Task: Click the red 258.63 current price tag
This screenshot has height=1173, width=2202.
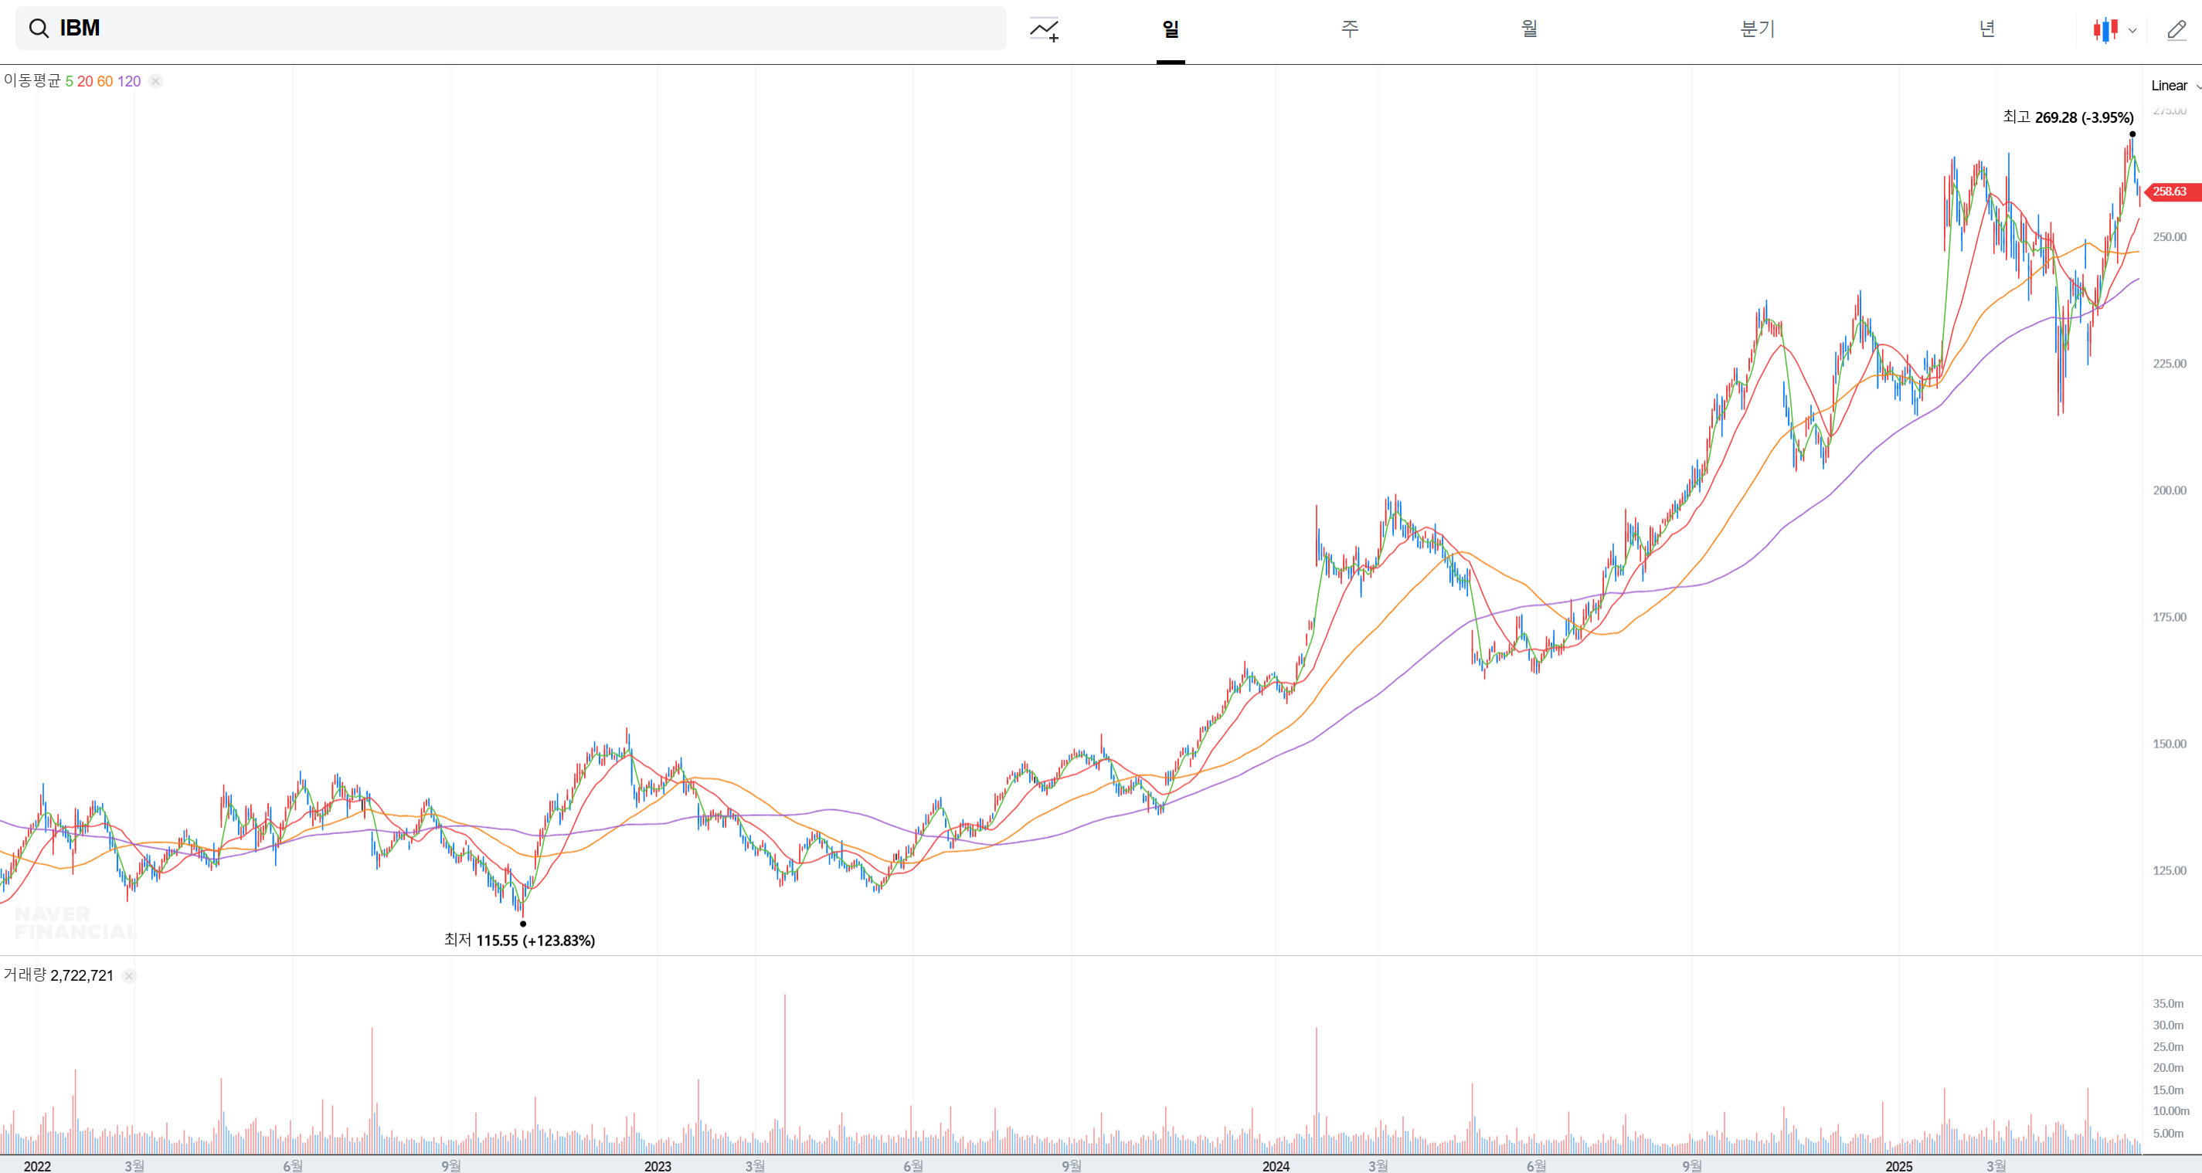Action: tap(2170, 192)
